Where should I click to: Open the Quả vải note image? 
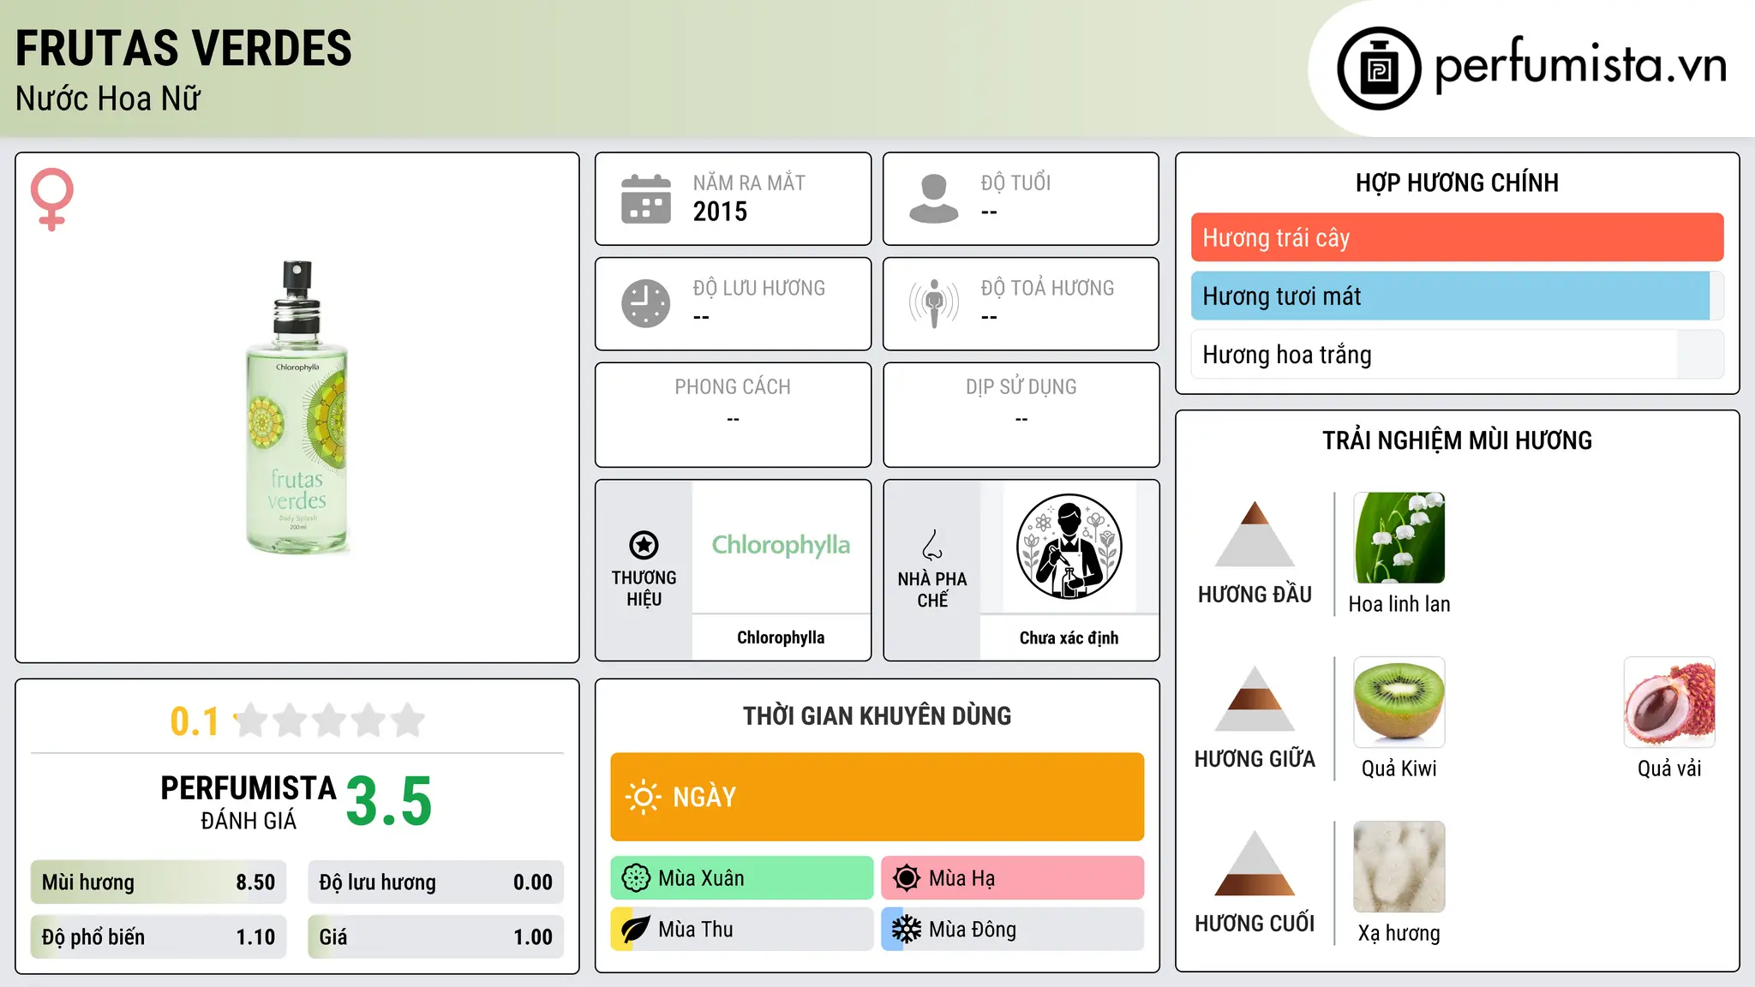(1669, 703)
